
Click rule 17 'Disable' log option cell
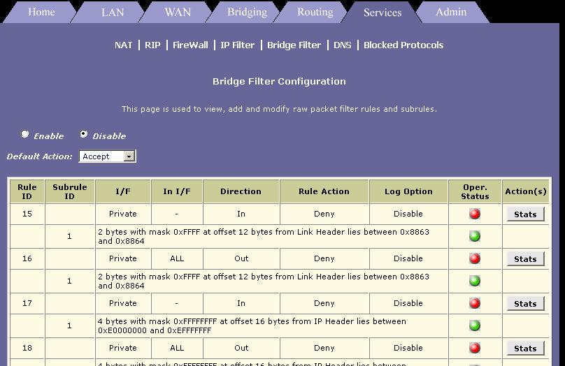(x=408, y=303)
